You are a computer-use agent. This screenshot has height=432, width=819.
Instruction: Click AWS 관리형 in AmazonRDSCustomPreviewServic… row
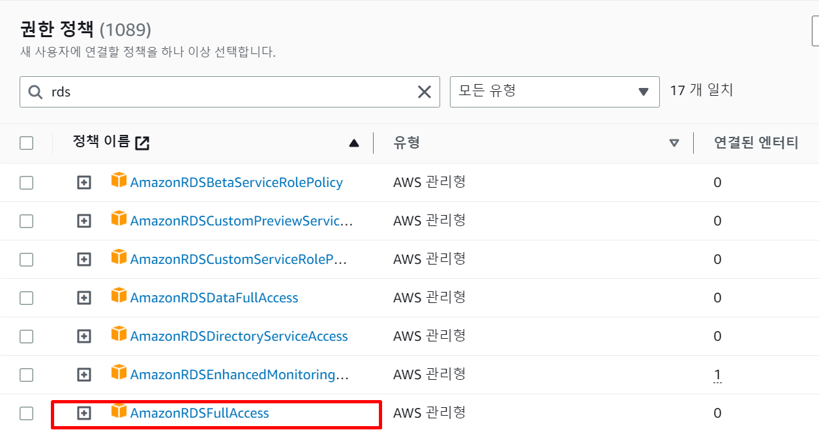[x=429, y=221]
